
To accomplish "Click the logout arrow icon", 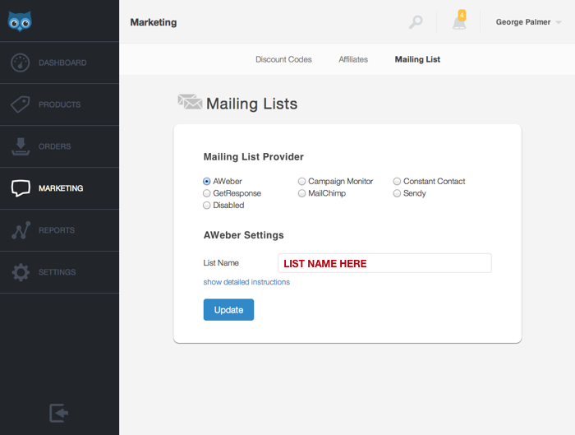I will click(58, 413).
